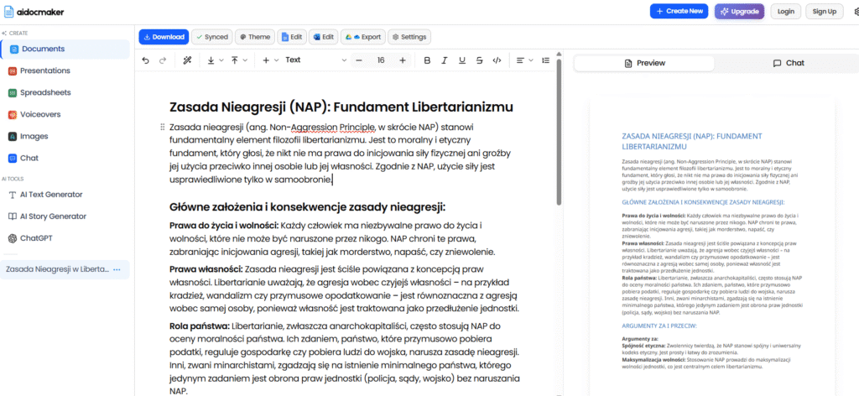Click the Create New button
The image size is (859, 396).
(679, 11)
